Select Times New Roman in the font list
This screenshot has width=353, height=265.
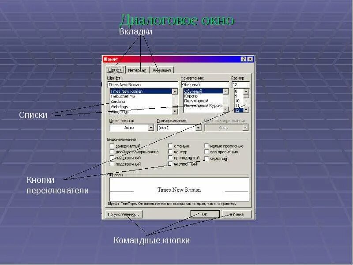coord(141,91)
